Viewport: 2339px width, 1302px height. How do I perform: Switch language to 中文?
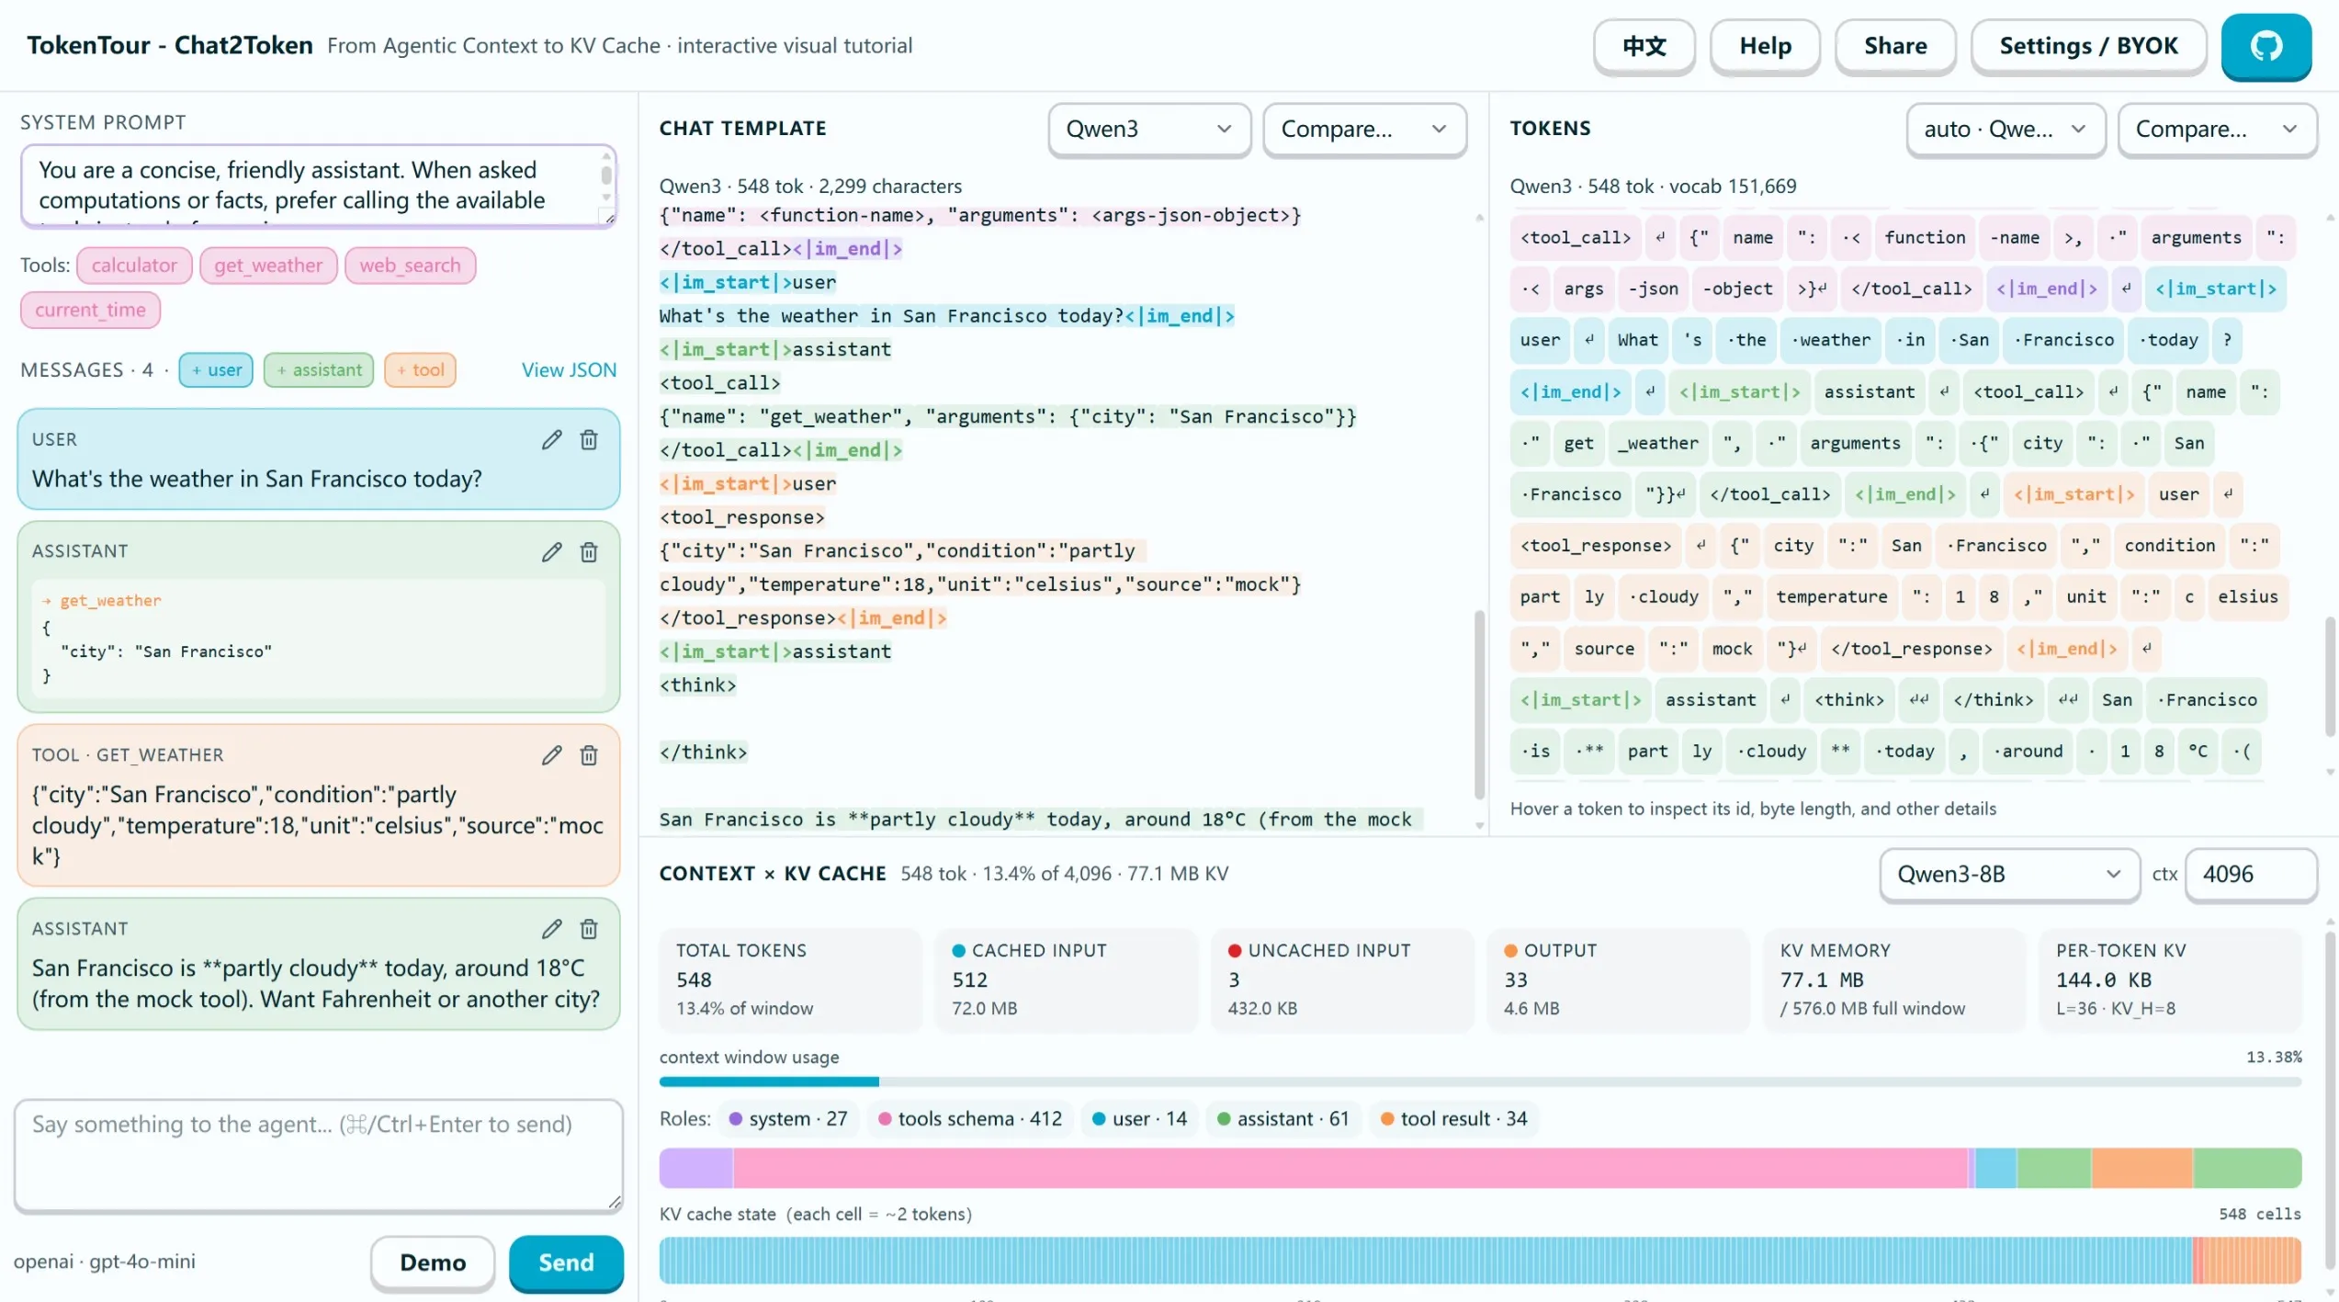click(1644, 46)
